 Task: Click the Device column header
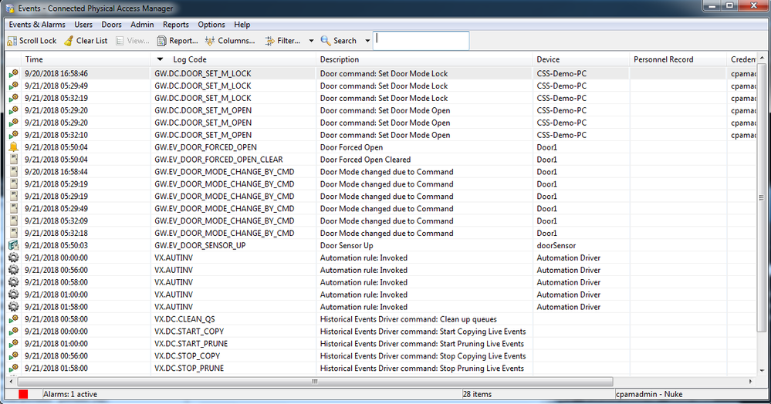580,59
